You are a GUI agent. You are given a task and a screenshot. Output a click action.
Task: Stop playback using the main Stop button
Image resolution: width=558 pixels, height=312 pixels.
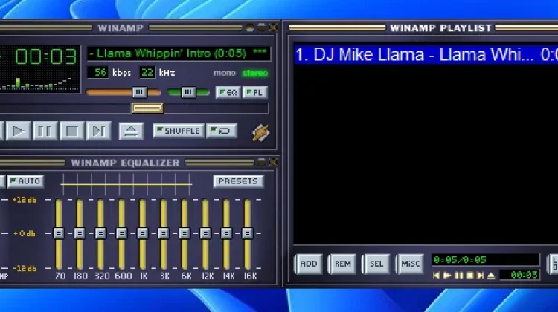coord(72,131)
